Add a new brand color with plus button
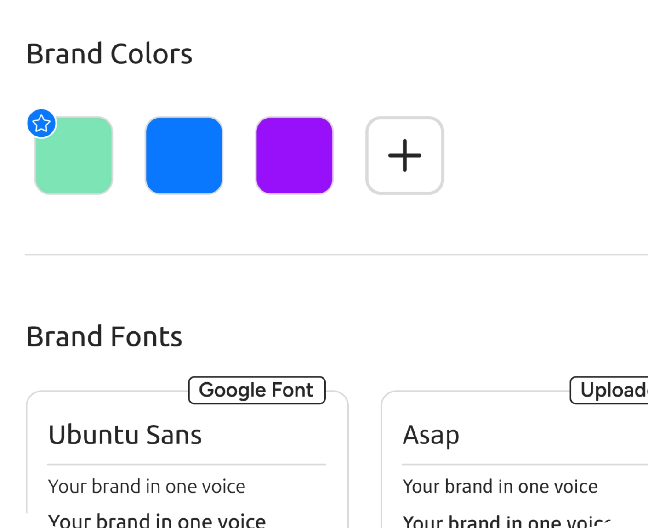 404,155
